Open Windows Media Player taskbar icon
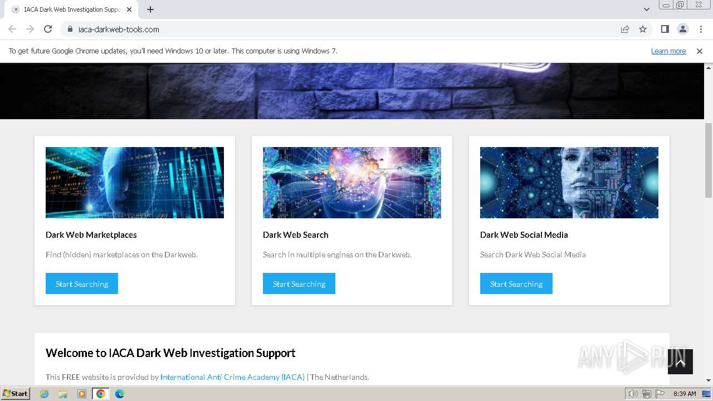The width and height of the screenshot is (713, 401). pos(82,394)
